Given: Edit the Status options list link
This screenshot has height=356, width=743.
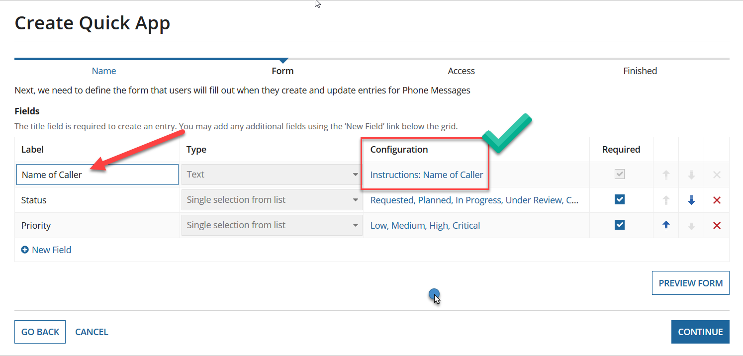Looking at the screenshot, I should [x=473, y=199].
